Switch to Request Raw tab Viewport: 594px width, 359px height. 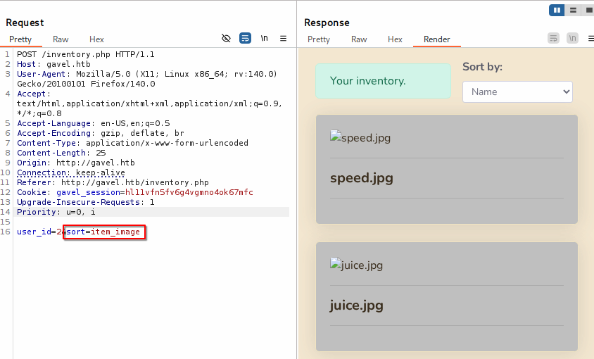pos(61,39)
